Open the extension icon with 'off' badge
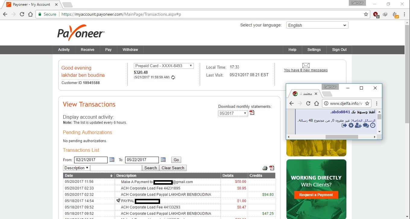Screen dimensions: 410x219 (x=395, y=14)
